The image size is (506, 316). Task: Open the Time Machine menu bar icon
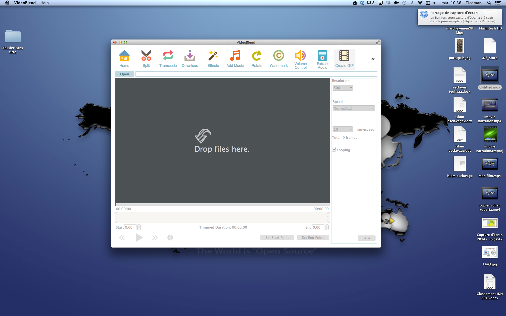(404, 3)
